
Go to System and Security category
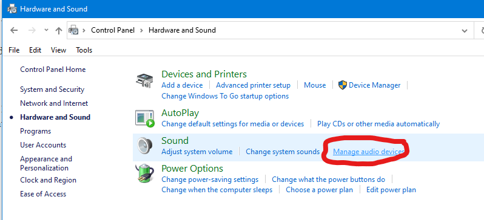(52, 89)
